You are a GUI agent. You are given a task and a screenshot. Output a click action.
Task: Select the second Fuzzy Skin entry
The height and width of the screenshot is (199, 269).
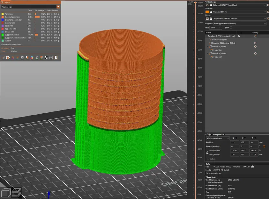click(x=218, y=57)
